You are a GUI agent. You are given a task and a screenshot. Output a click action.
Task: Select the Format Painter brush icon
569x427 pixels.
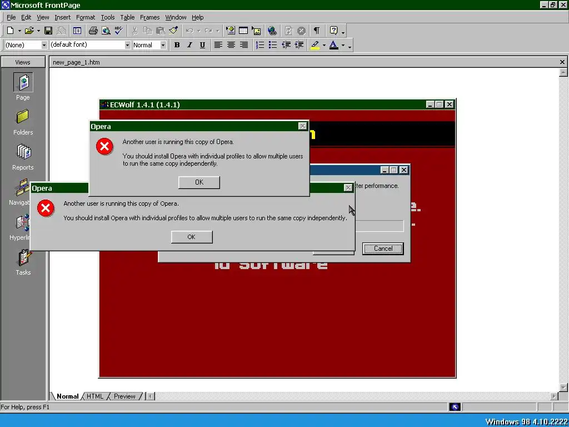point(173,31)
